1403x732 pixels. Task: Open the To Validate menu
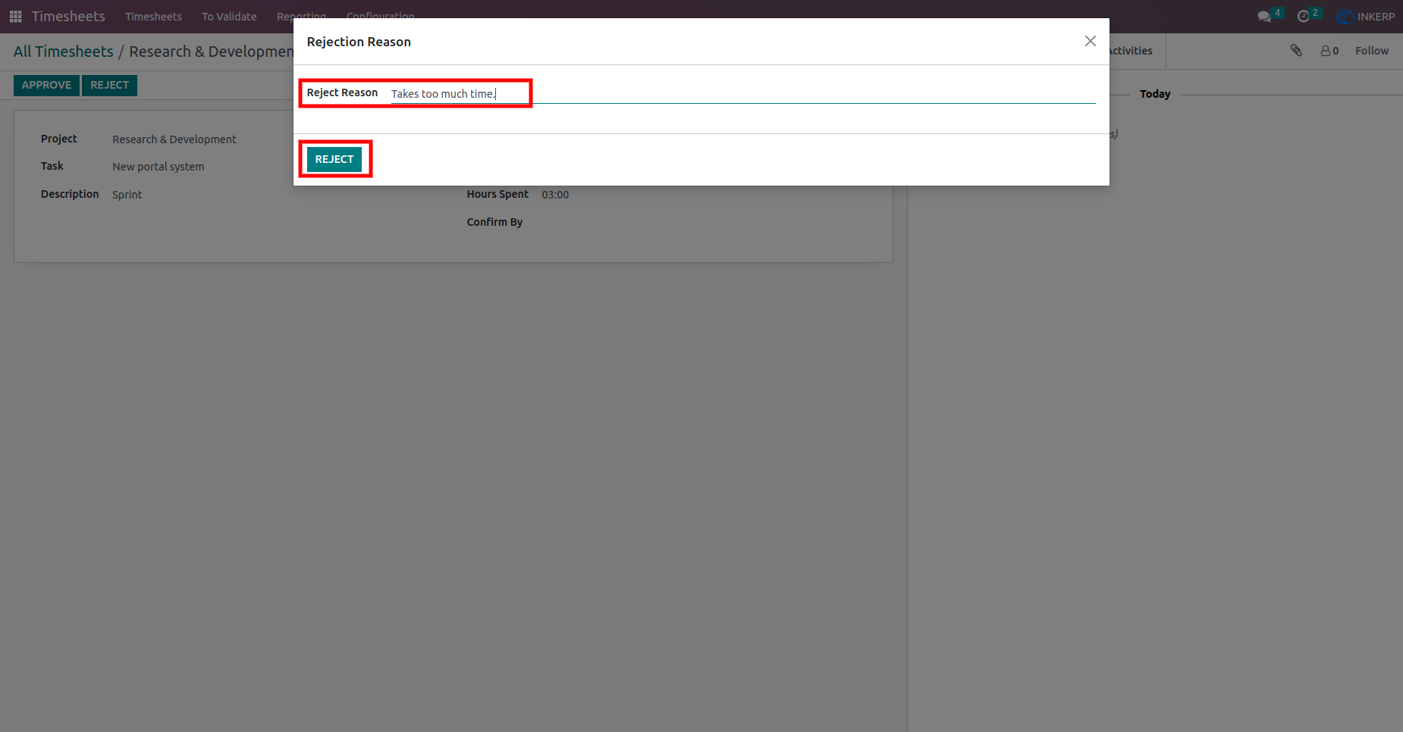(229, 17)
